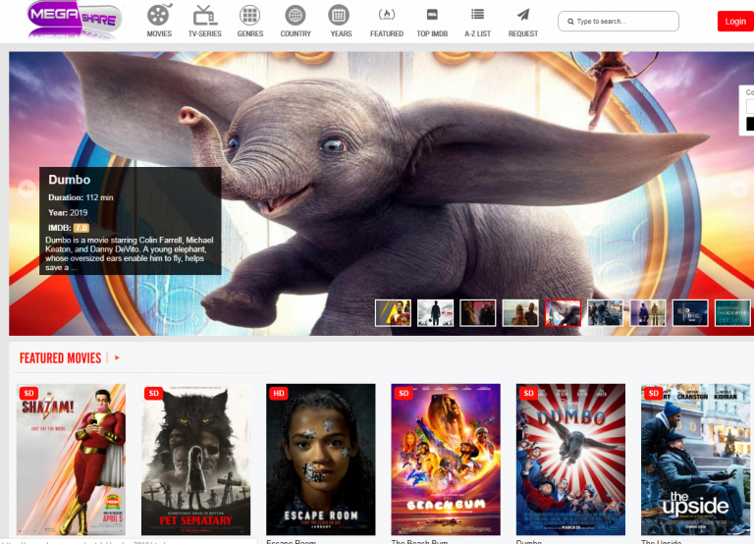The width and height of the screenshot is (754, 544).
Task: Select the last teal carousel thumbnail
Action: 732,312
